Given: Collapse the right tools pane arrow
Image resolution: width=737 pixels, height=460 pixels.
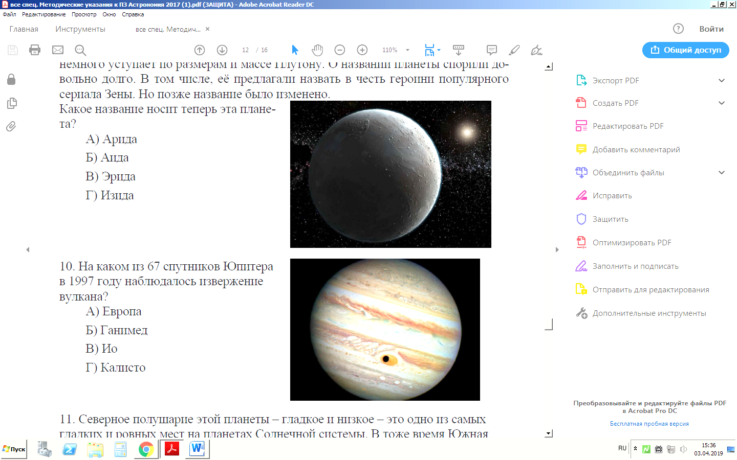Looking at the screenshot, I should click(557, 249).
